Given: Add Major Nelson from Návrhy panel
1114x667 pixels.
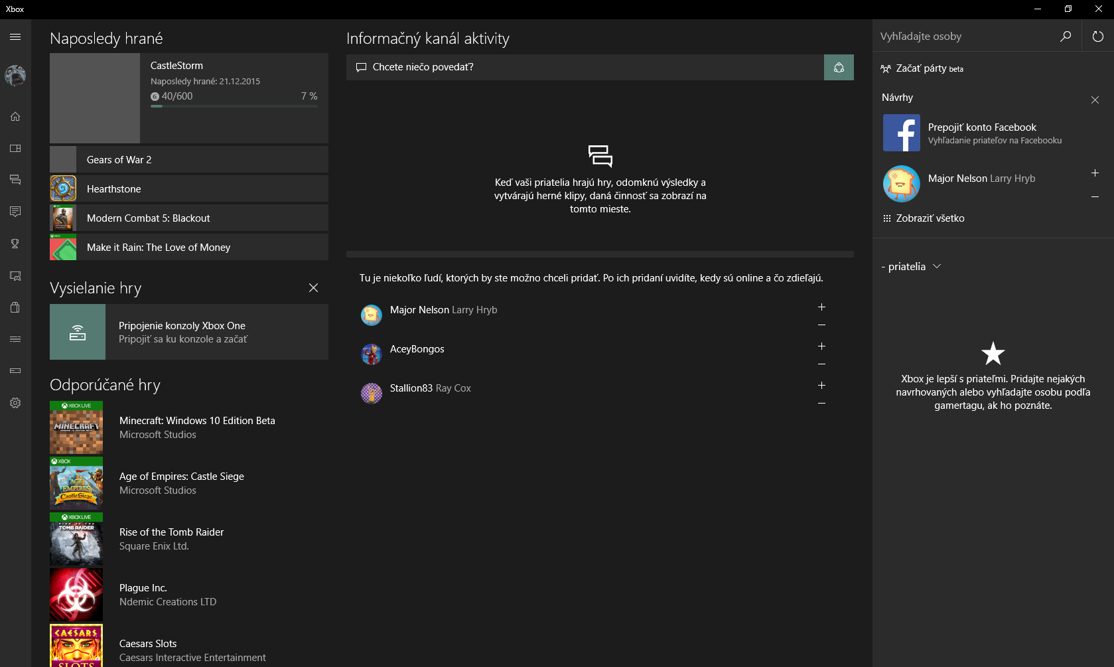Looking at the screenshot, I should (x=1095, y=173).
